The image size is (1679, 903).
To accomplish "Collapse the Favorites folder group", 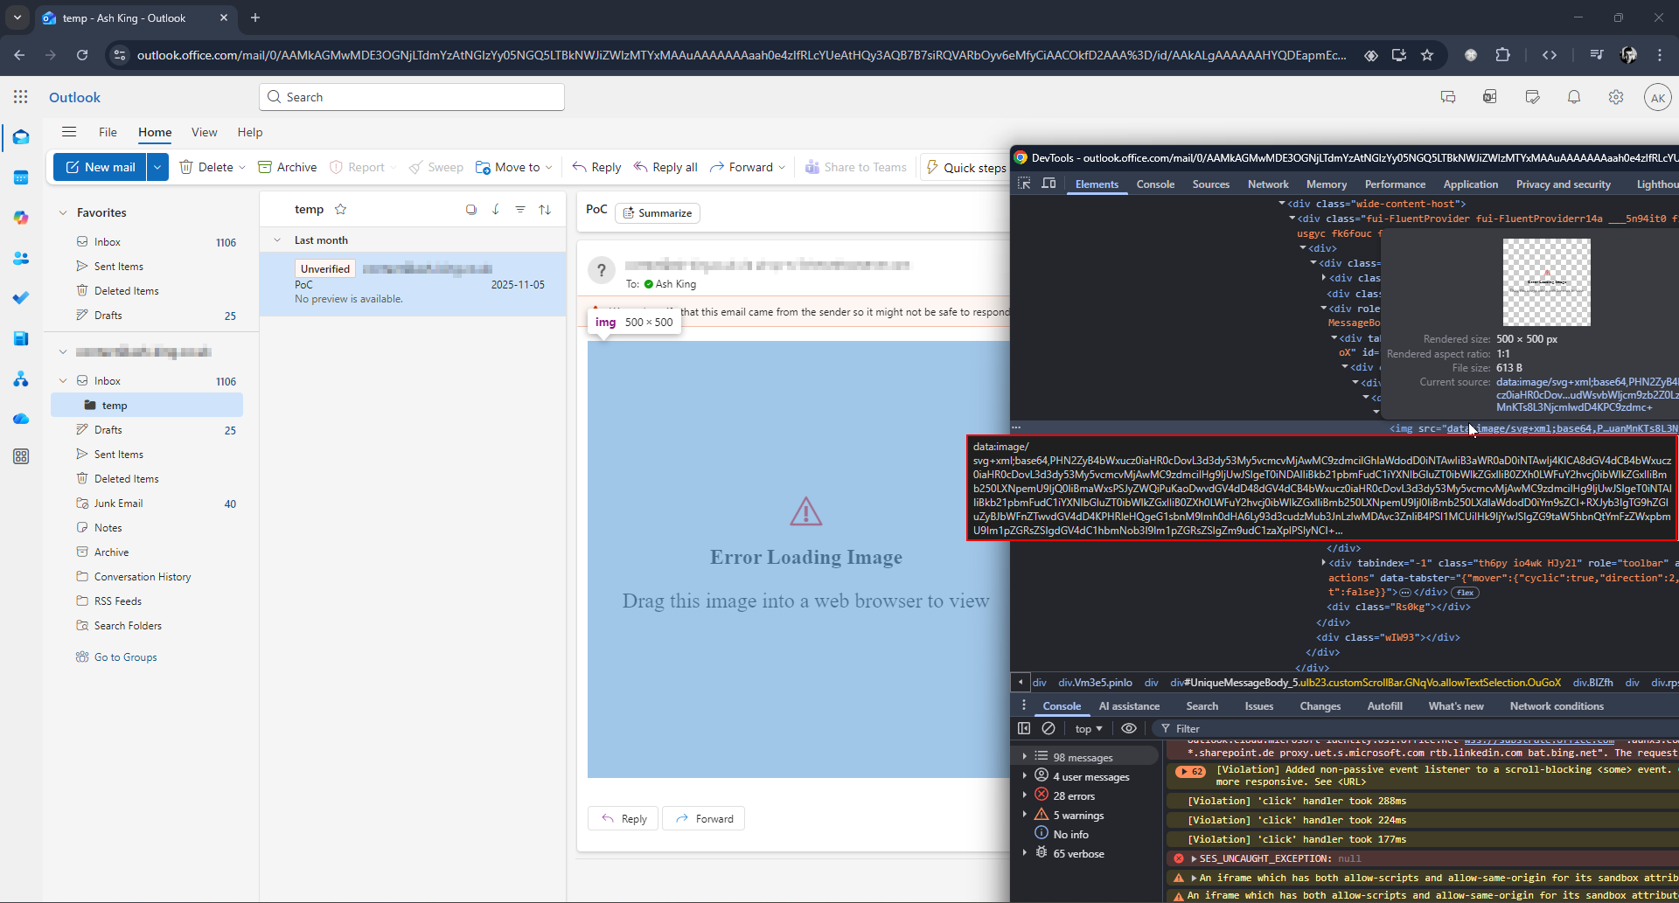I will coord(63,212).
